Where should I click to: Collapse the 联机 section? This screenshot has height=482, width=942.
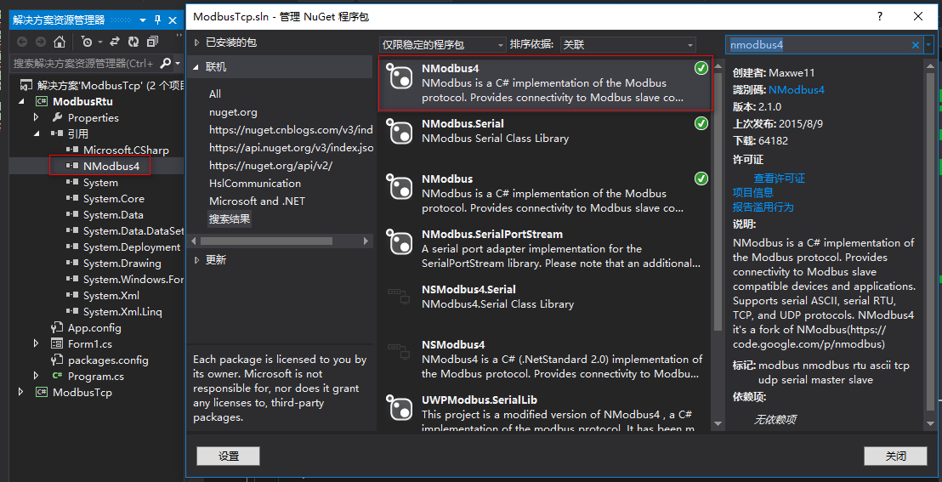pos(196,67)
